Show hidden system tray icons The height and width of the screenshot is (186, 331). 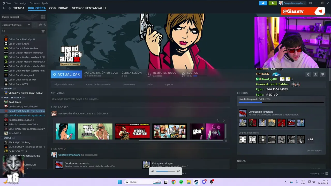[285, 182]
